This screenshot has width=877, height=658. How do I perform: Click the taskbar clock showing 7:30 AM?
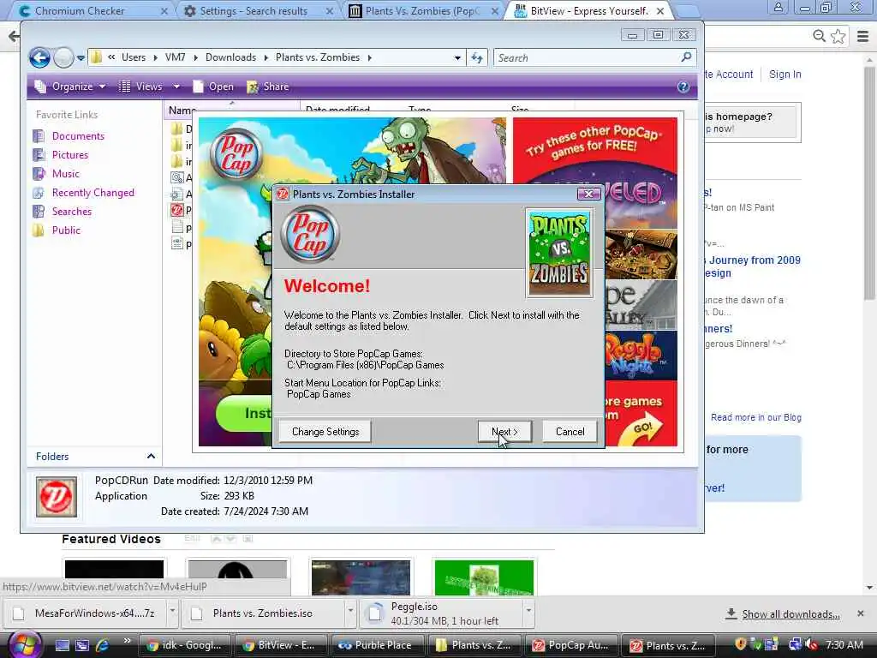[x=844, y=645]
